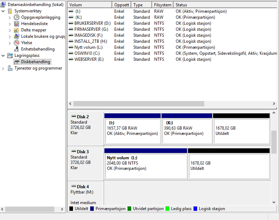Sort by the Oppsett column header

[122, 5]
